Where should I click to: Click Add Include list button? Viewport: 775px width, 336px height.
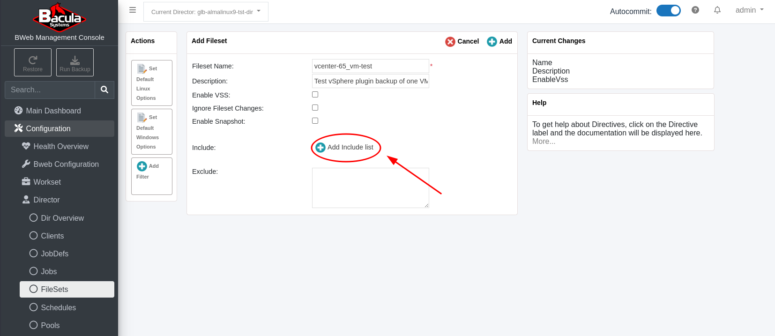click(x=345, y=148)
